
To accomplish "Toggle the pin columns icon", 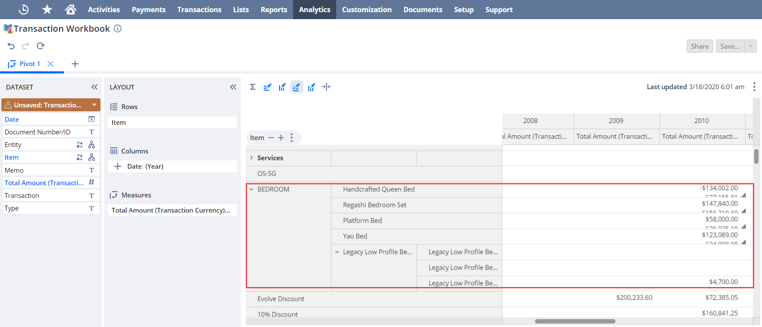I will [x=311, y=87].
